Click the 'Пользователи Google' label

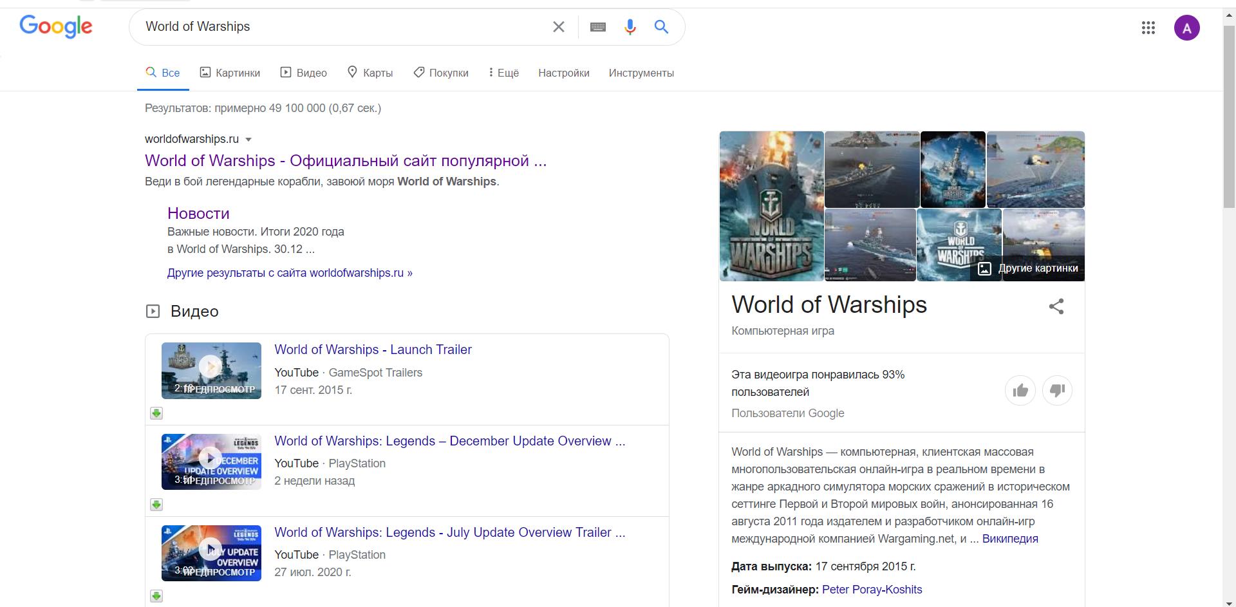point(787,413)
